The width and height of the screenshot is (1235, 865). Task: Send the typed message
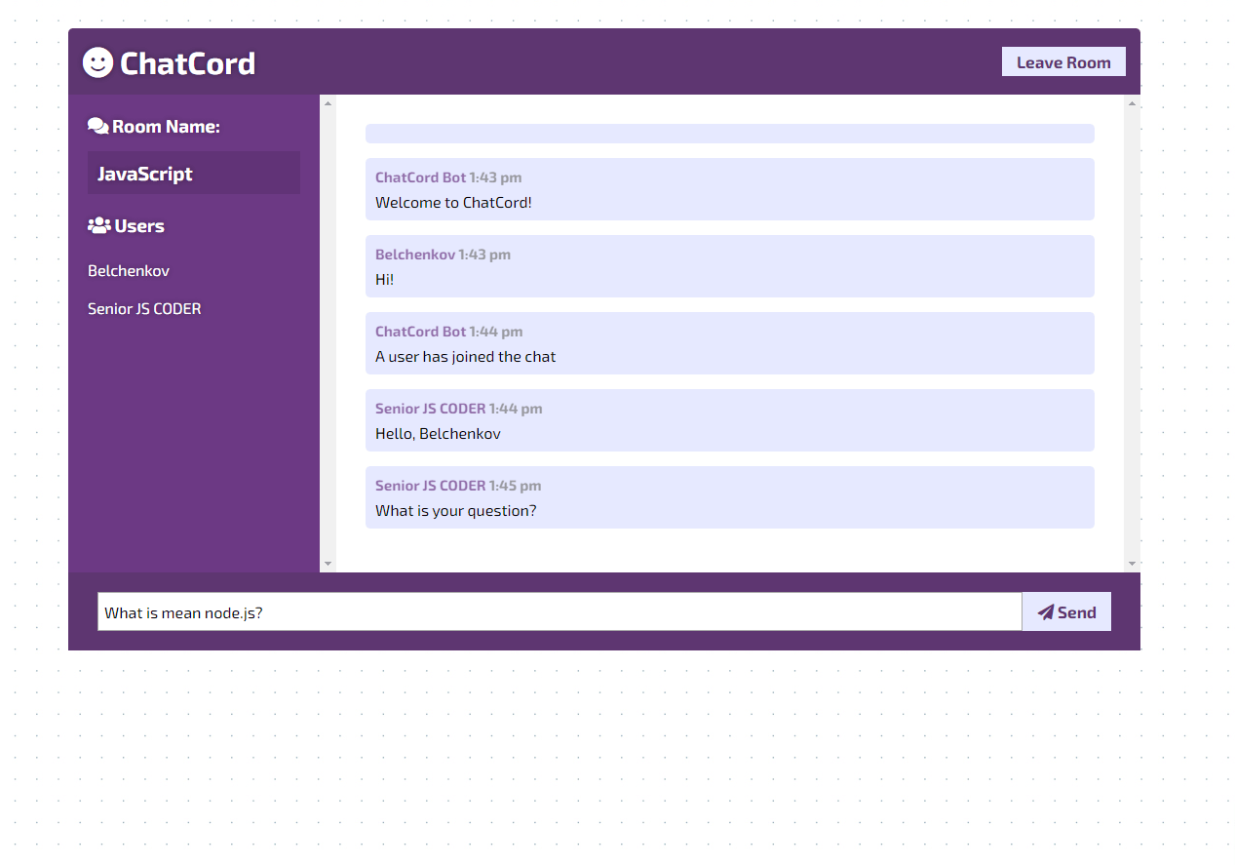coord(1066,611)
